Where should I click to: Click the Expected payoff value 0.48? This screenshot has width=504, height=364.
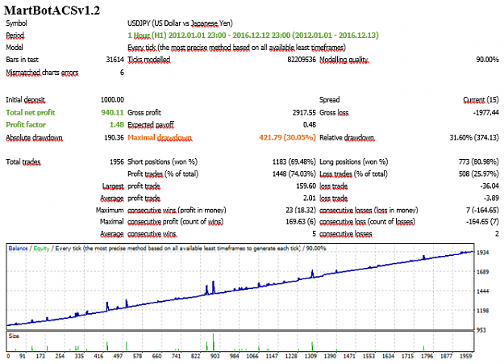[310, 124]
